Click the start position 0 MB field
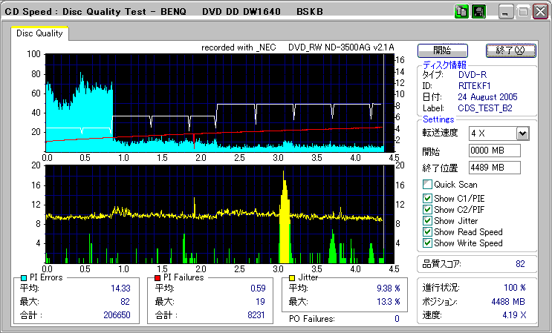This screenshot has height=333, width=552. tap(494, 151)
